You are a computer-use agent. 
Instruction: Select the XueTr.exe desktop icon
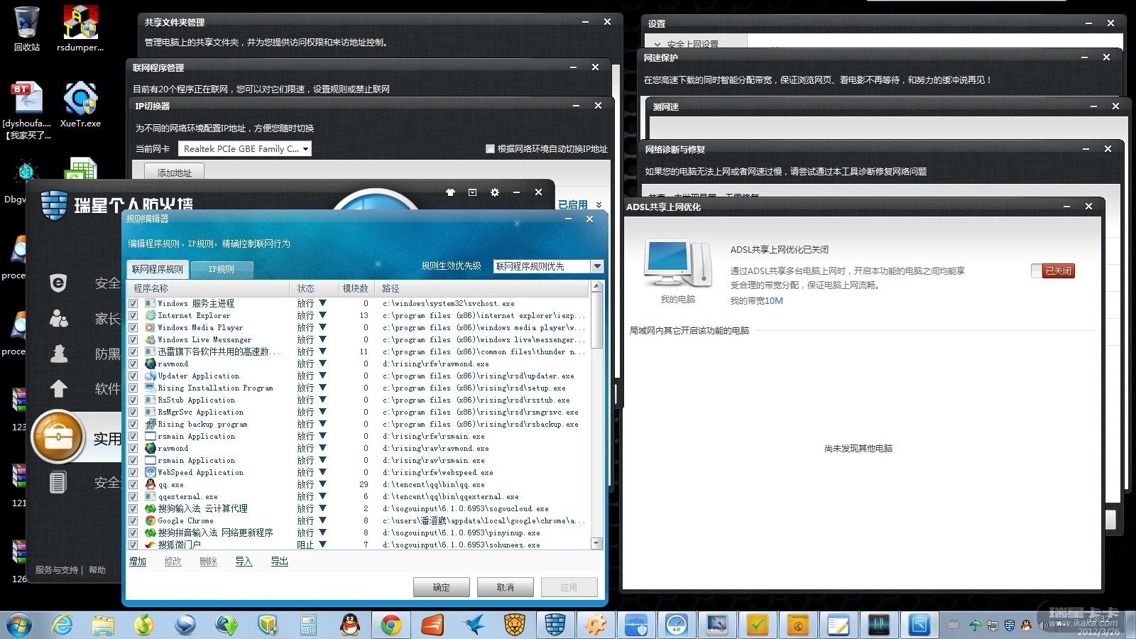[x=80, y=104]
